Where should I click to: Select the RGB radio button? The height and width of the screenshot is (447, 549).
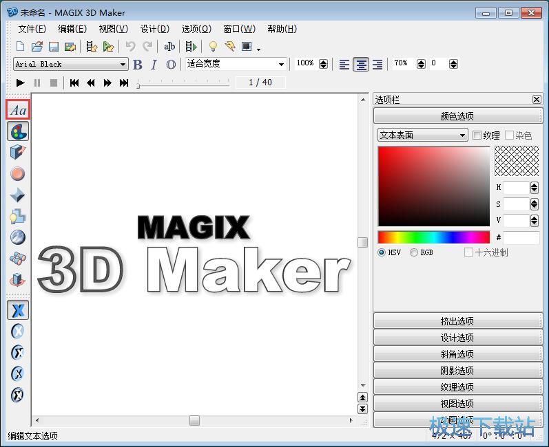[414, 252]
